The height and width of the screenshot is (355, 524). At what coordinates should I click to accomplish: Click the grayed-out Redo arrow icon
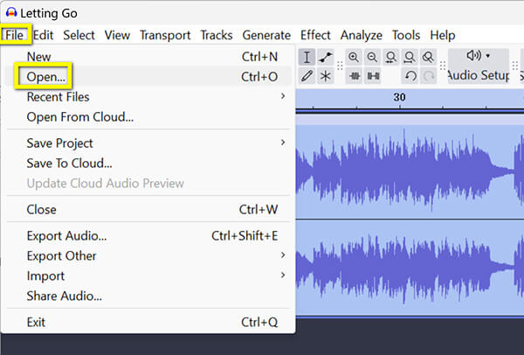[x=429, y=76]
